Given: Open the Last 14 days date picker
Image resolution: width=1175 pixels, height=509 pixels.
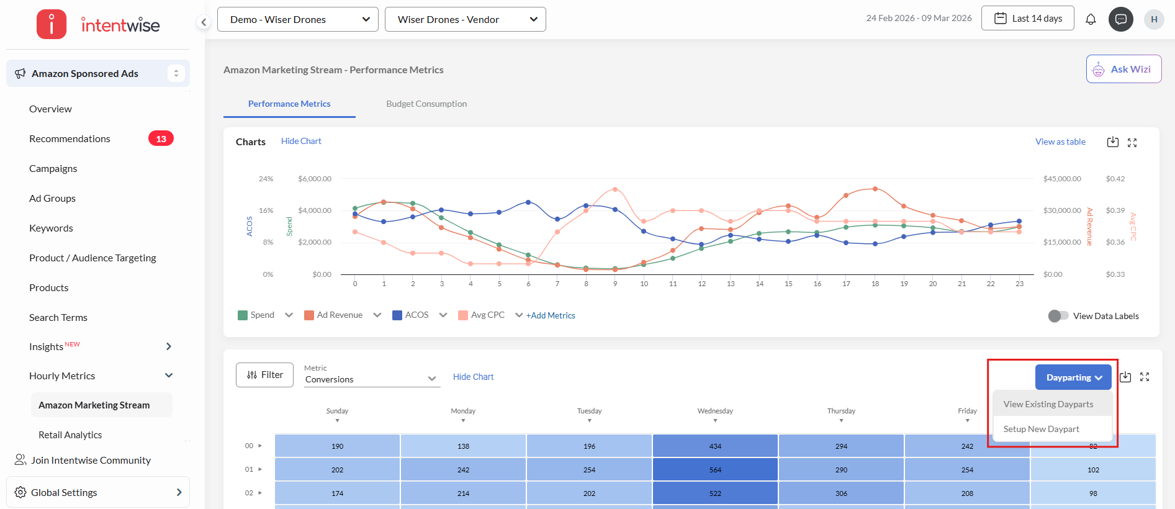Looking at the screenshot, I should click(1028, 19).
